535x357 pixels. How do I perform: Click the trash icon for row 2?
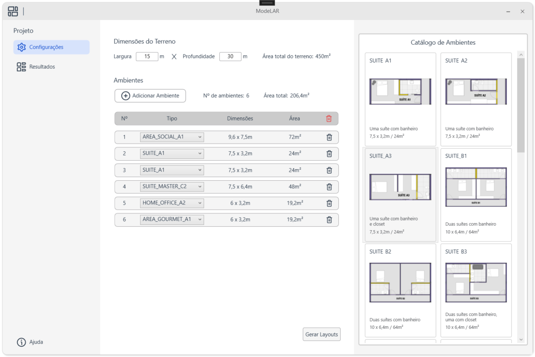[329, 154]
